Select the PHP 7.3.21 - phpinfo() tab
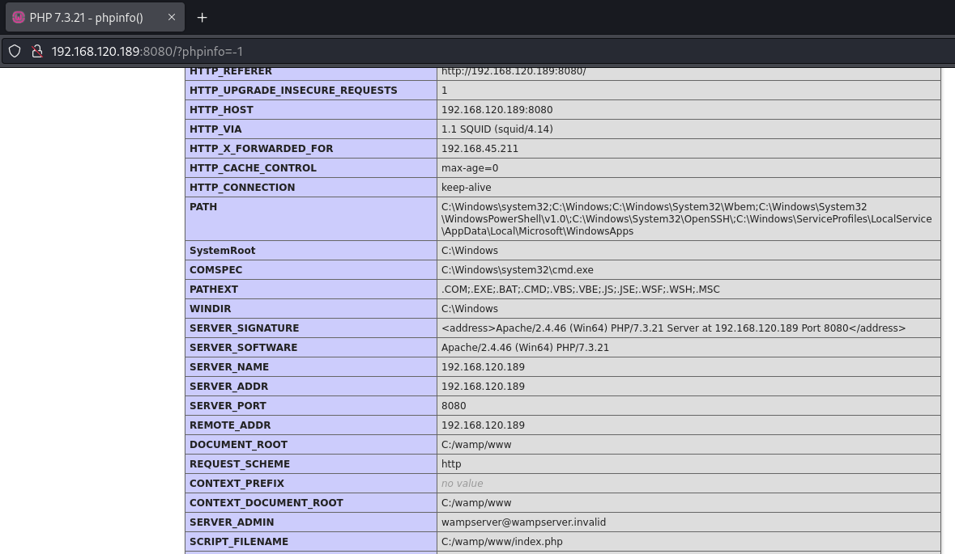Image resolution: width=955 pixels, height=554 pixels. click(x=89, y=17)
